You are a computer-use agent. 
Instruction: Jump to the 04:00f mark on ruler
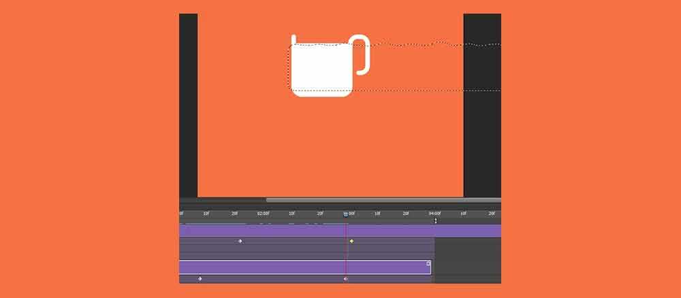click(435, 214)
